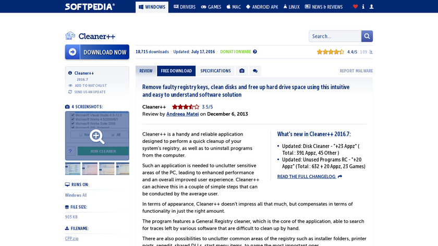
Task: Click the disk icon beside File Size
Action: pos(67,207)
